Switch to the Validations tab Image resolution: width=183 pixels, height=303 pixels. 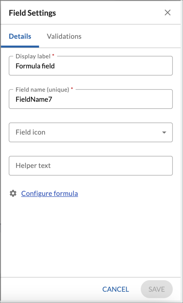click(64, 36)
